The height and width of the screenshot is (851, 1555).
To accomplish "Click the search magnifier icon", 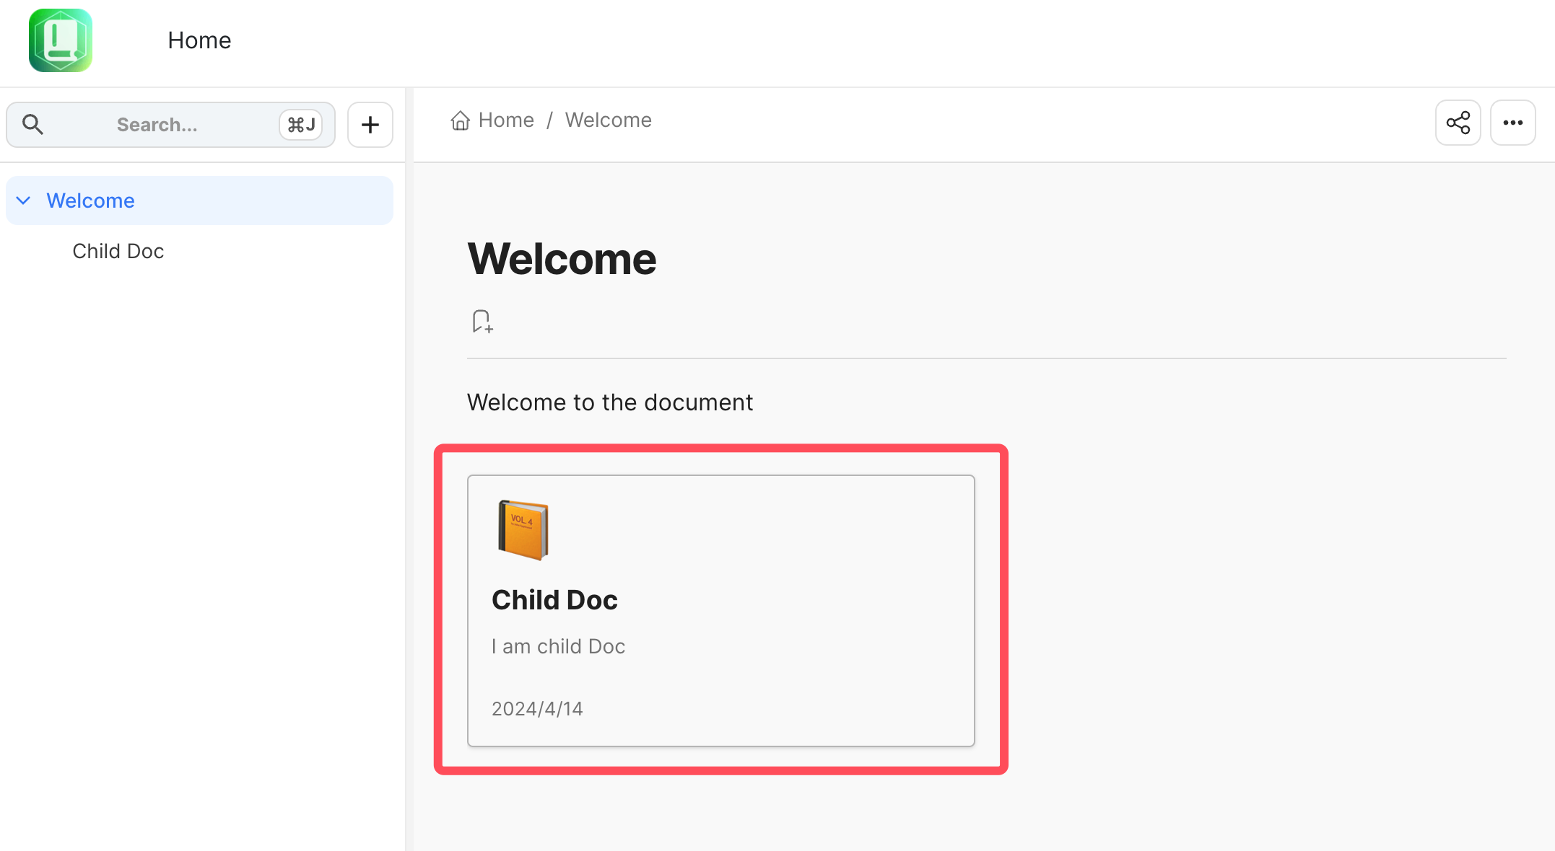I will (x=32, y=125).
